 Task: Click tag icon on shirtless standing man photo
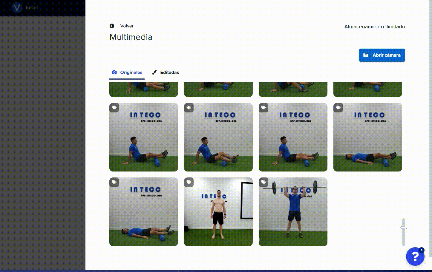tap(189, 182)
